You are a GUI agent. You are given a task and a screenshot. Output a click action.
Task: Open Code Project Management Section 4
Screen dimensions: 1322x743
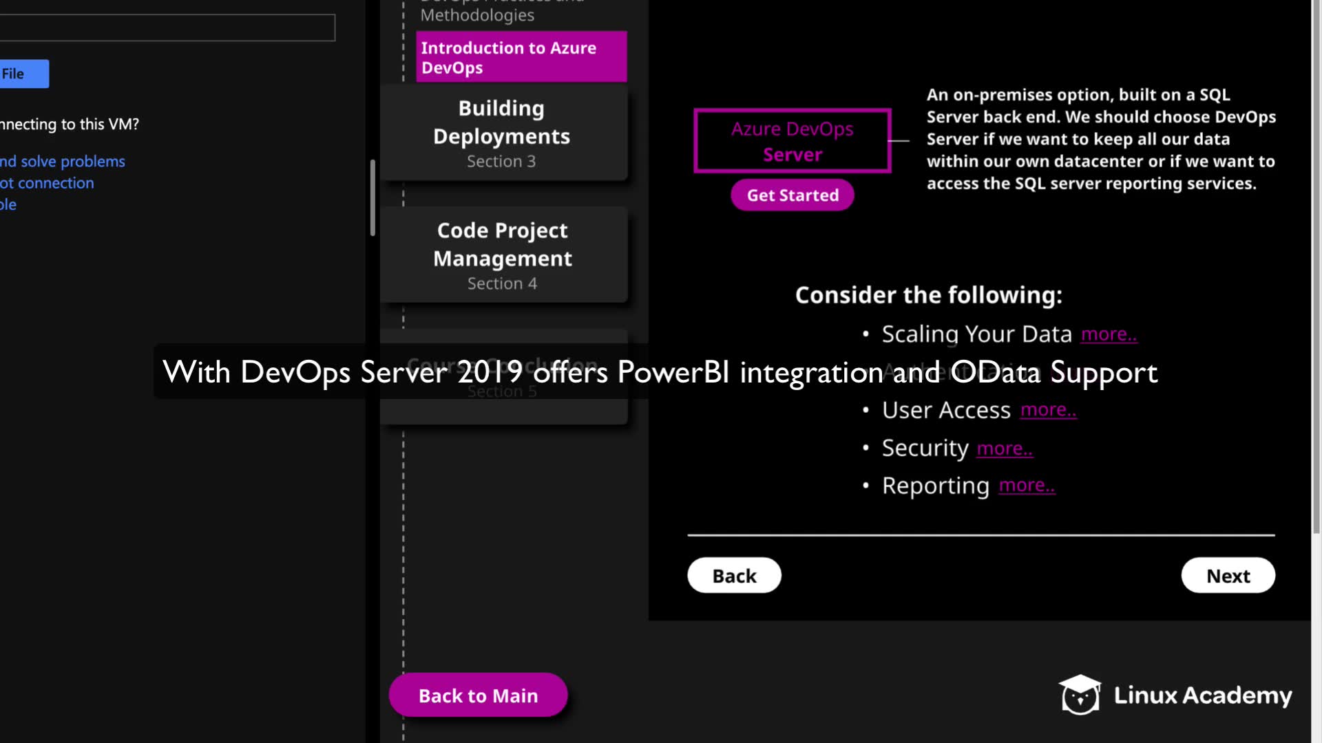pyautogui.click(x=503, y=255)
